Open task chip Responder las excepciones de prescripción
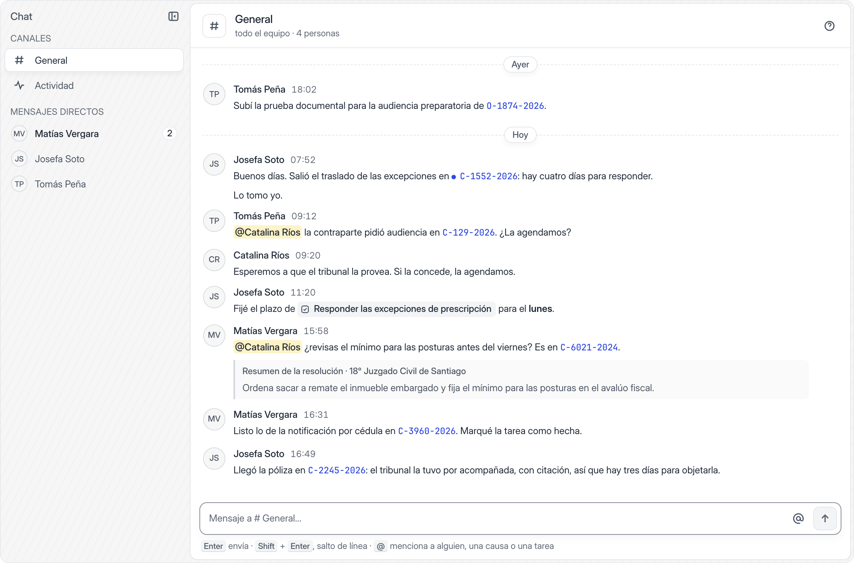The width and height of the screenshot is (854, 563). [x=397, y=309]
